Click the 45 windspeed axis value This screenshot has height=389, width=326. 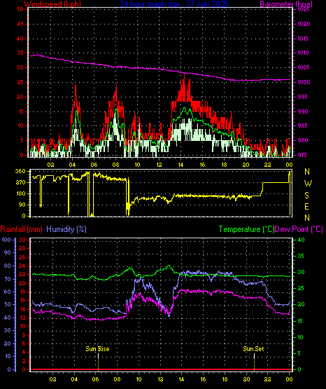coord(20,24)
